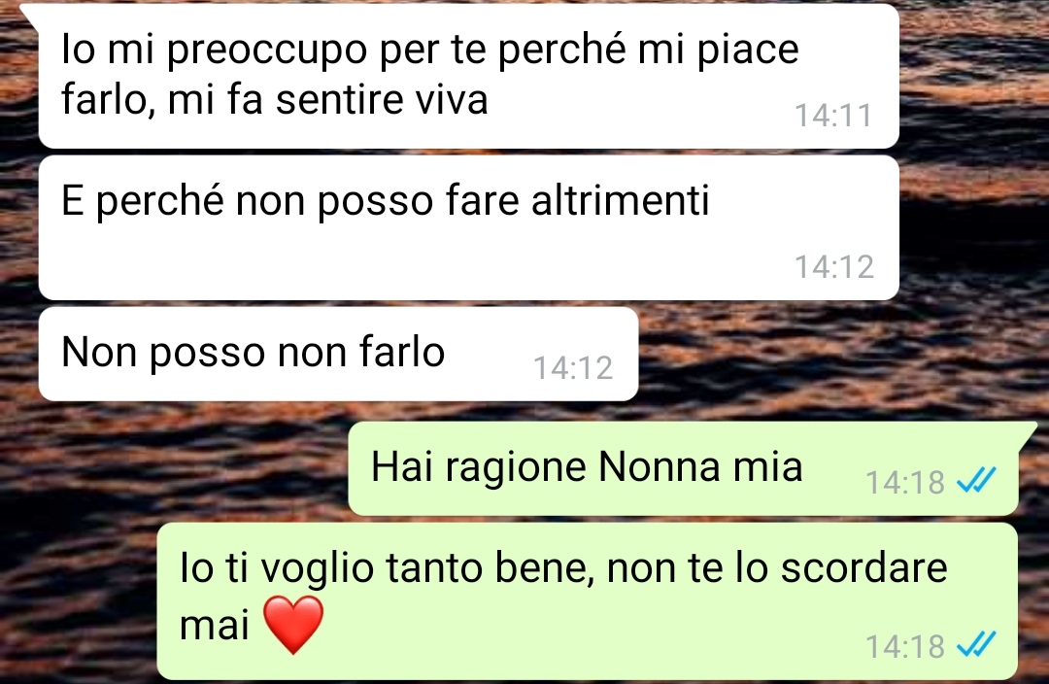Tap the 'Io ti voglio tanto bene' message
Viewport: 1049px width, 684px height.
(588, 601)
